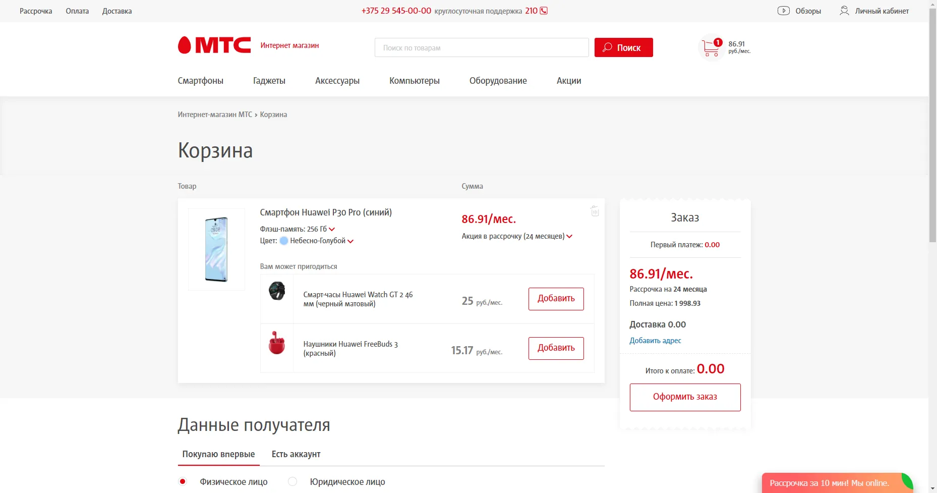Click the trash icon to remove Huawei P30 Pro
Screen dimensions: 937x493
[595, 211]
